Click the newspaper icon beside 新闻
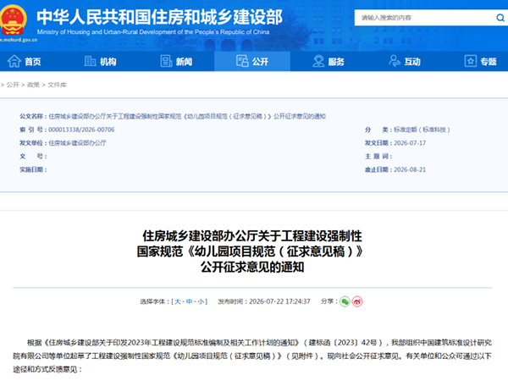Screen dimensions: 508x381 tap(166, 61)
